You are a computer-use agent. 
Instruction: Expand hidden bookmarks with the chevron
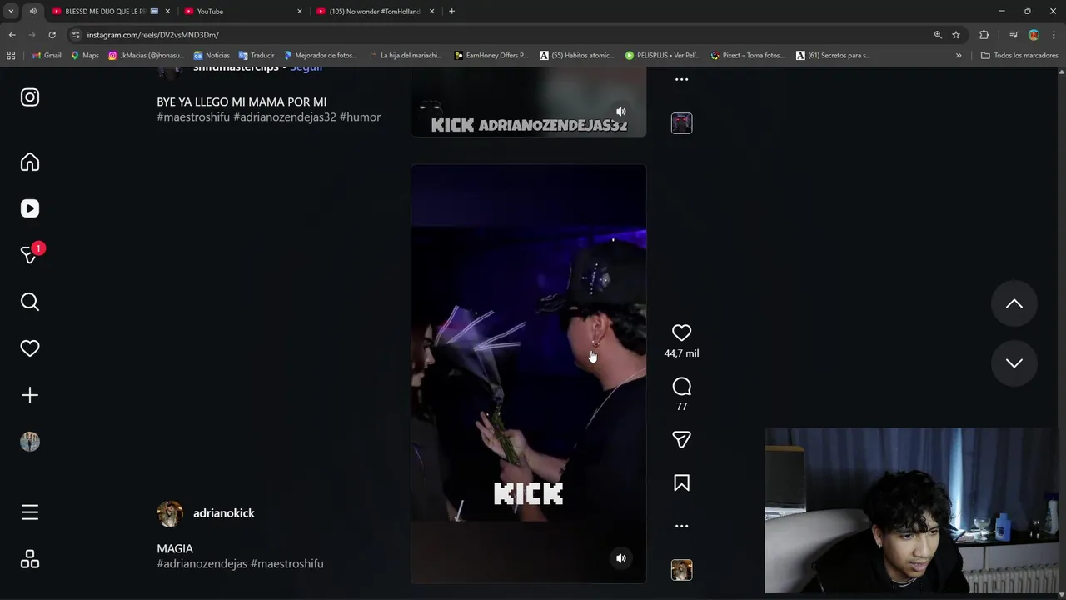(959, 56)
